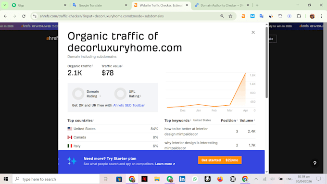This screenshot has height=184, width=327.
Task: Open the Ahrefs SEO Toolbar link
Action: (x=129, y=105)
